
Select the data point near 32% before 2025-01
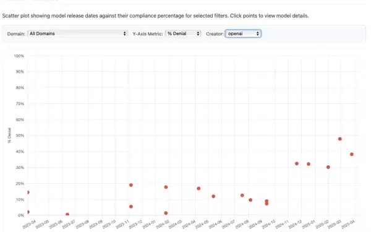309,164
